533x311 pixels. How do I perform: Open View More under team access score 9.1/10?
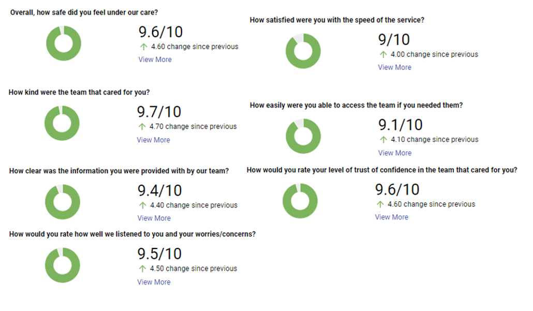(x=395, y=153)
